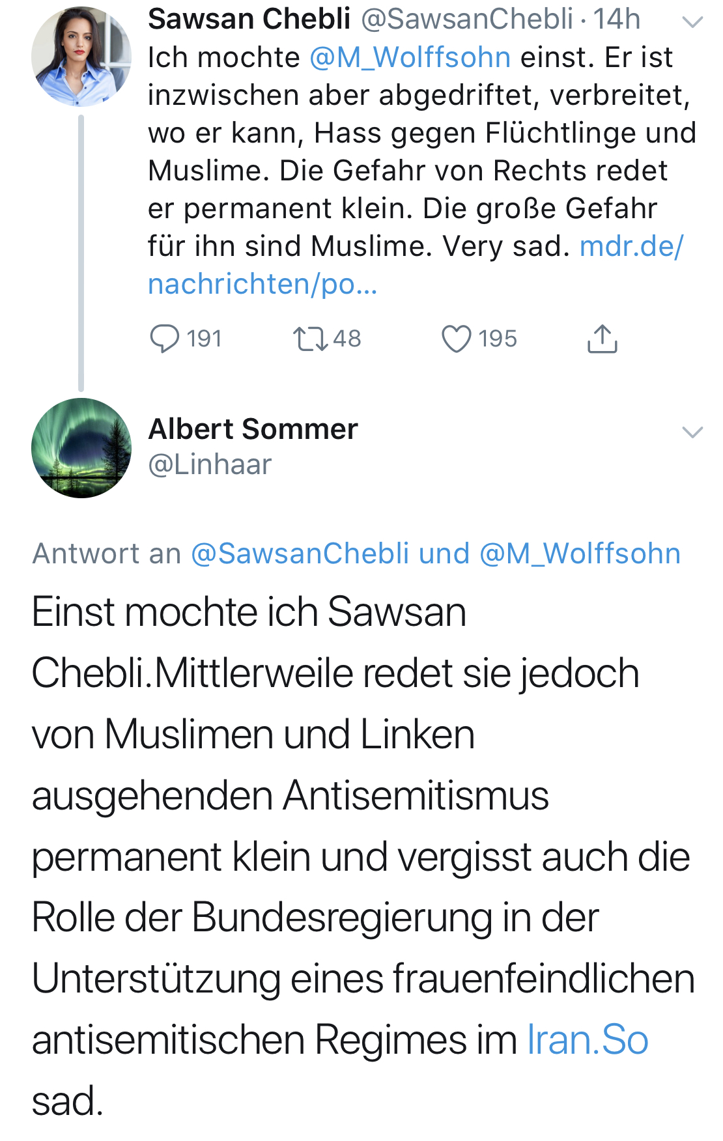Open the mdr.de/nachrichten link
Screen dimensions: 723x1141
click(416, 265)
